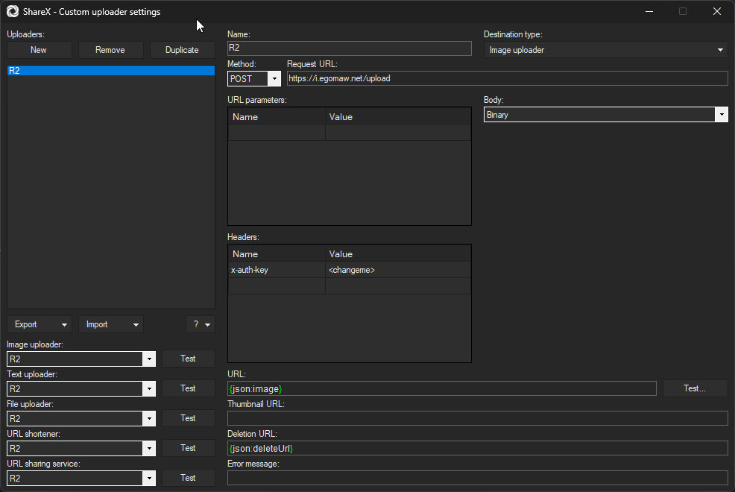This screenshot has width=735, height=492.
Task: Open the question mark help menu
Action: click(201, 324)
